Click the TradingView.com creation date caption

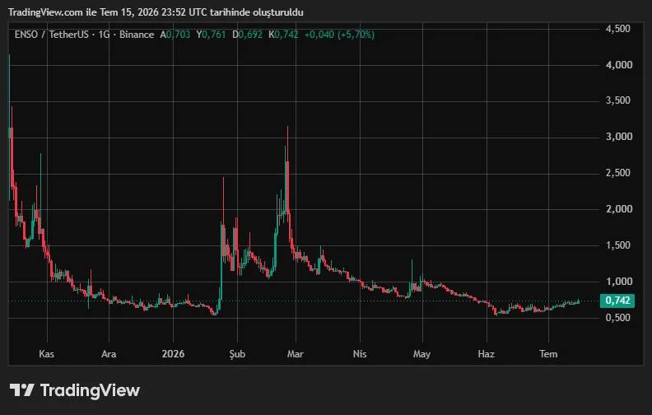[x=156, y=12]
